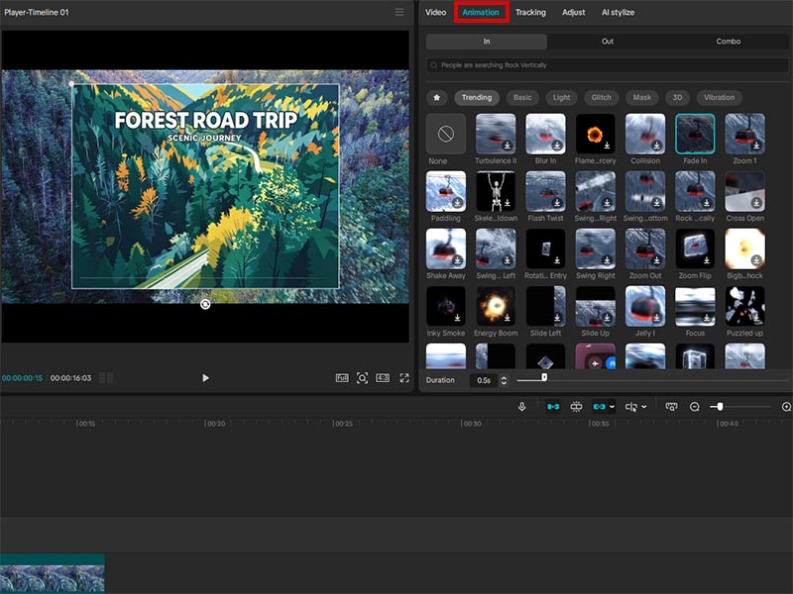Switch to the Tracking tab
This screenshot has width=793, height=594.
[530, 12]
